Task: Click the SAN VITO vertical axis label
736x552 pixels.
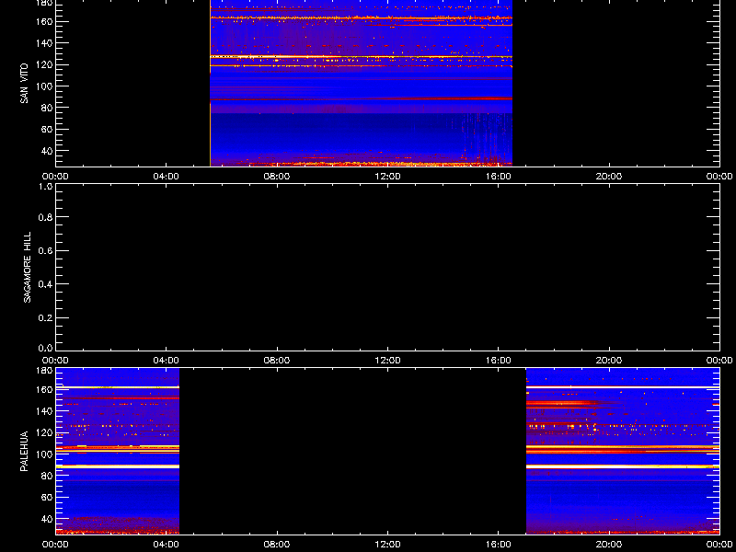Action: 25,84
